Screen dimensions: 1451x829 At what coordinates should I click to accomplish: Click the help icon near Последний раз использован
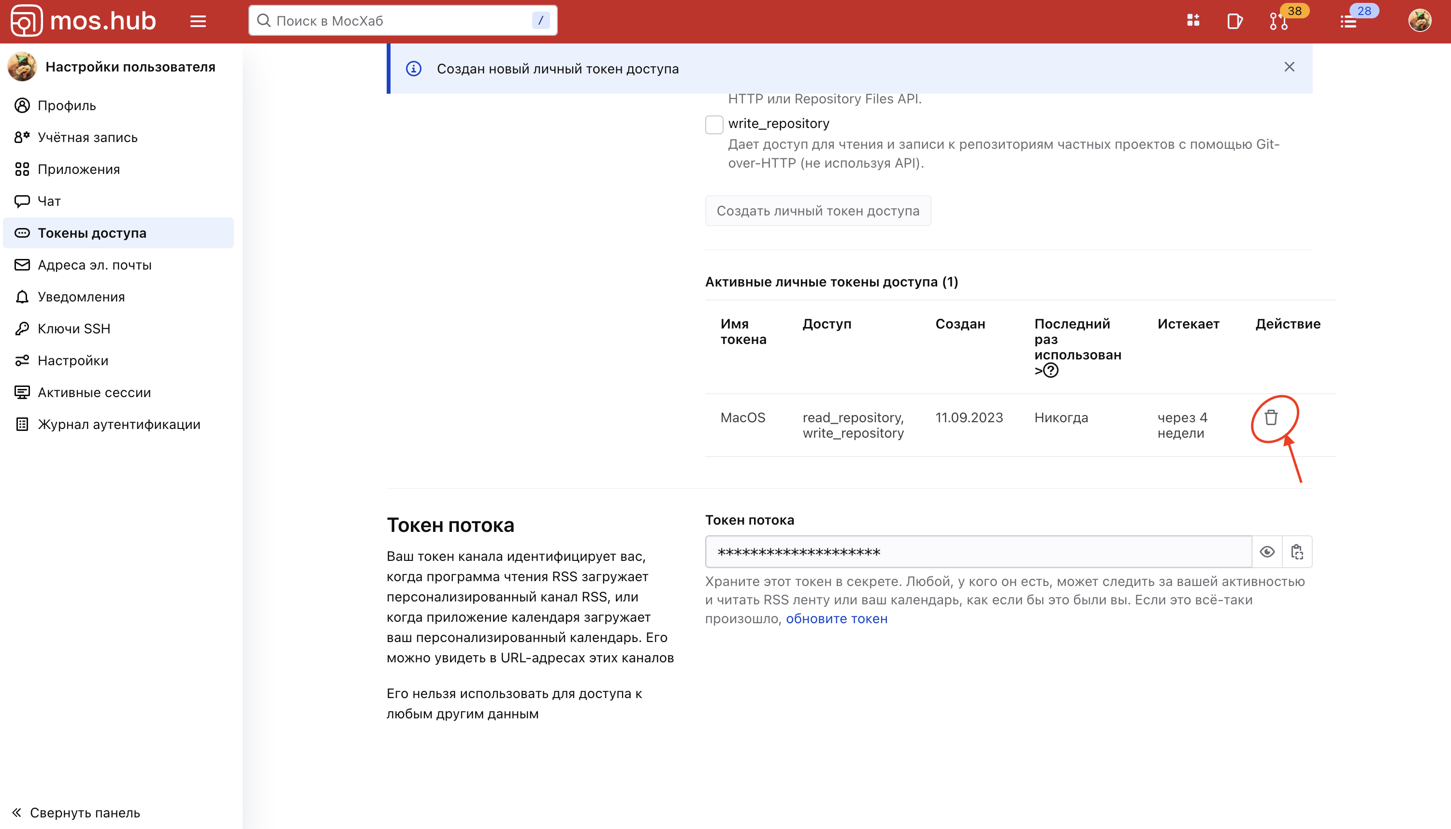coord(1051,371)
